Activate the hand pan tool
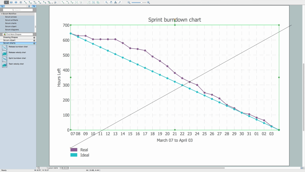 point(111,2)
